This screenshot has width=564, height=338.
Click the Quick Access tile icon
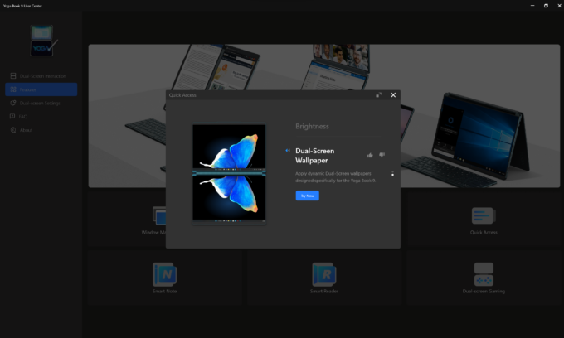pos(484,216)
